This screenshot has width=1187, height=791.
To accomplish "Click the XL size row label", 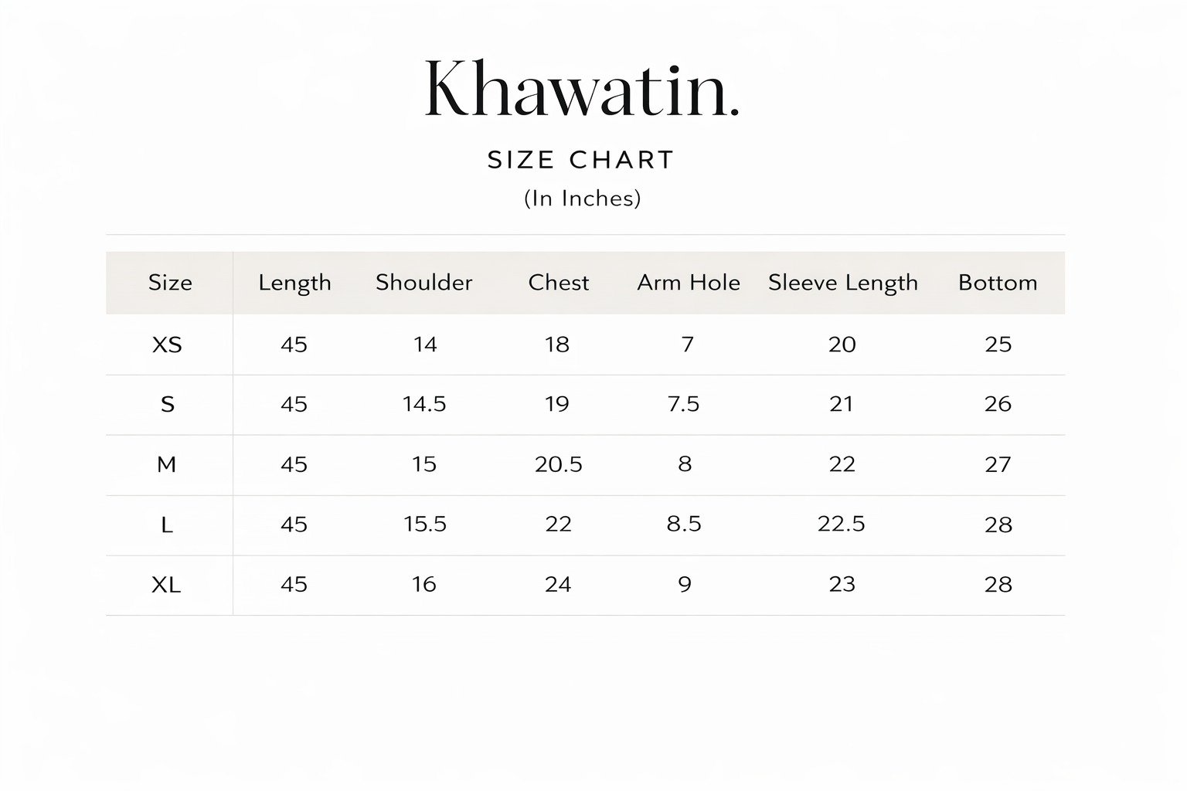I will [167, 585].
